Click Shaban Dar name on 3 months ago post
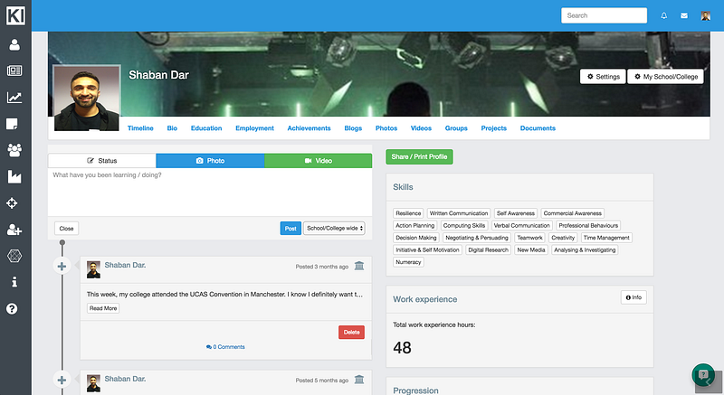The height and width of the screenshot is (395, 724). pyautogui.click(x=125, y=265)
